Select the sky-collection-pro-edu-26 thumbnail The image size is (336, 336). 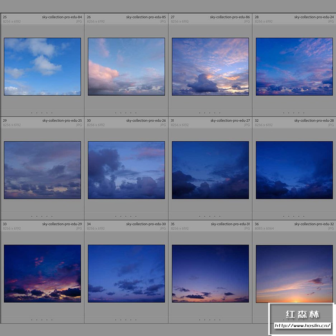point(127,170)
